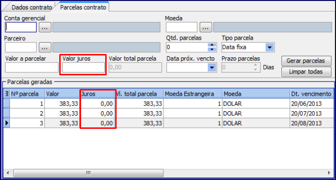Select the row indicator for parcela 1
336x180 pixels.
(7, 103)
